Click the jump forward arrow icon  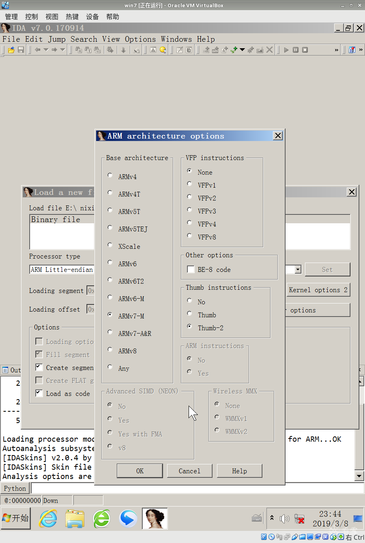(x=54, y=50)
